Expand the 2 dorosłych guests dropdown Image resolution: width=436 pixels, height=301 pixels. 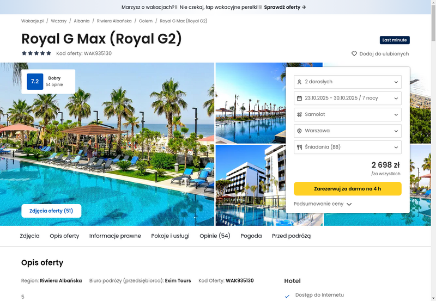coord(348,82)
